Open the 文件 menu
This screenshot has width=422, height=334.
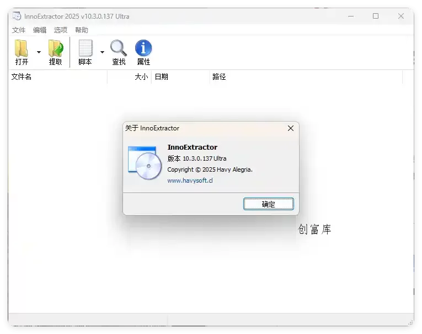point(19,30)
